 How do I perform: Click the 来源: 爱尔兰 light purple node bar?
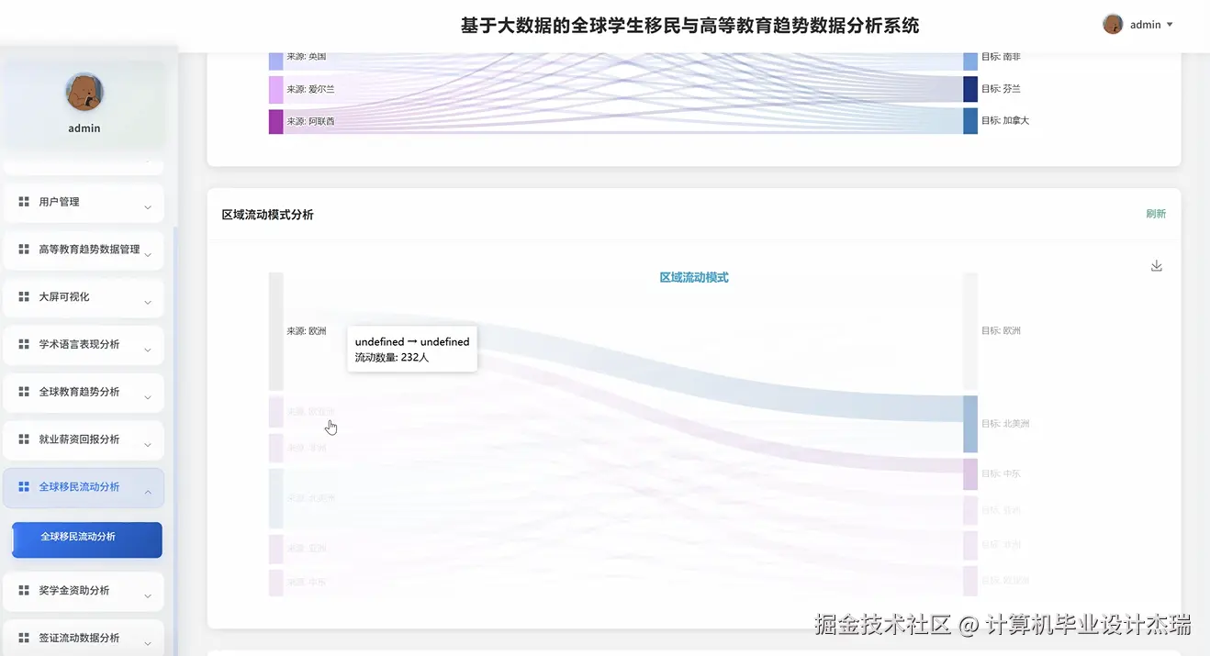click(x=275, y=89)
